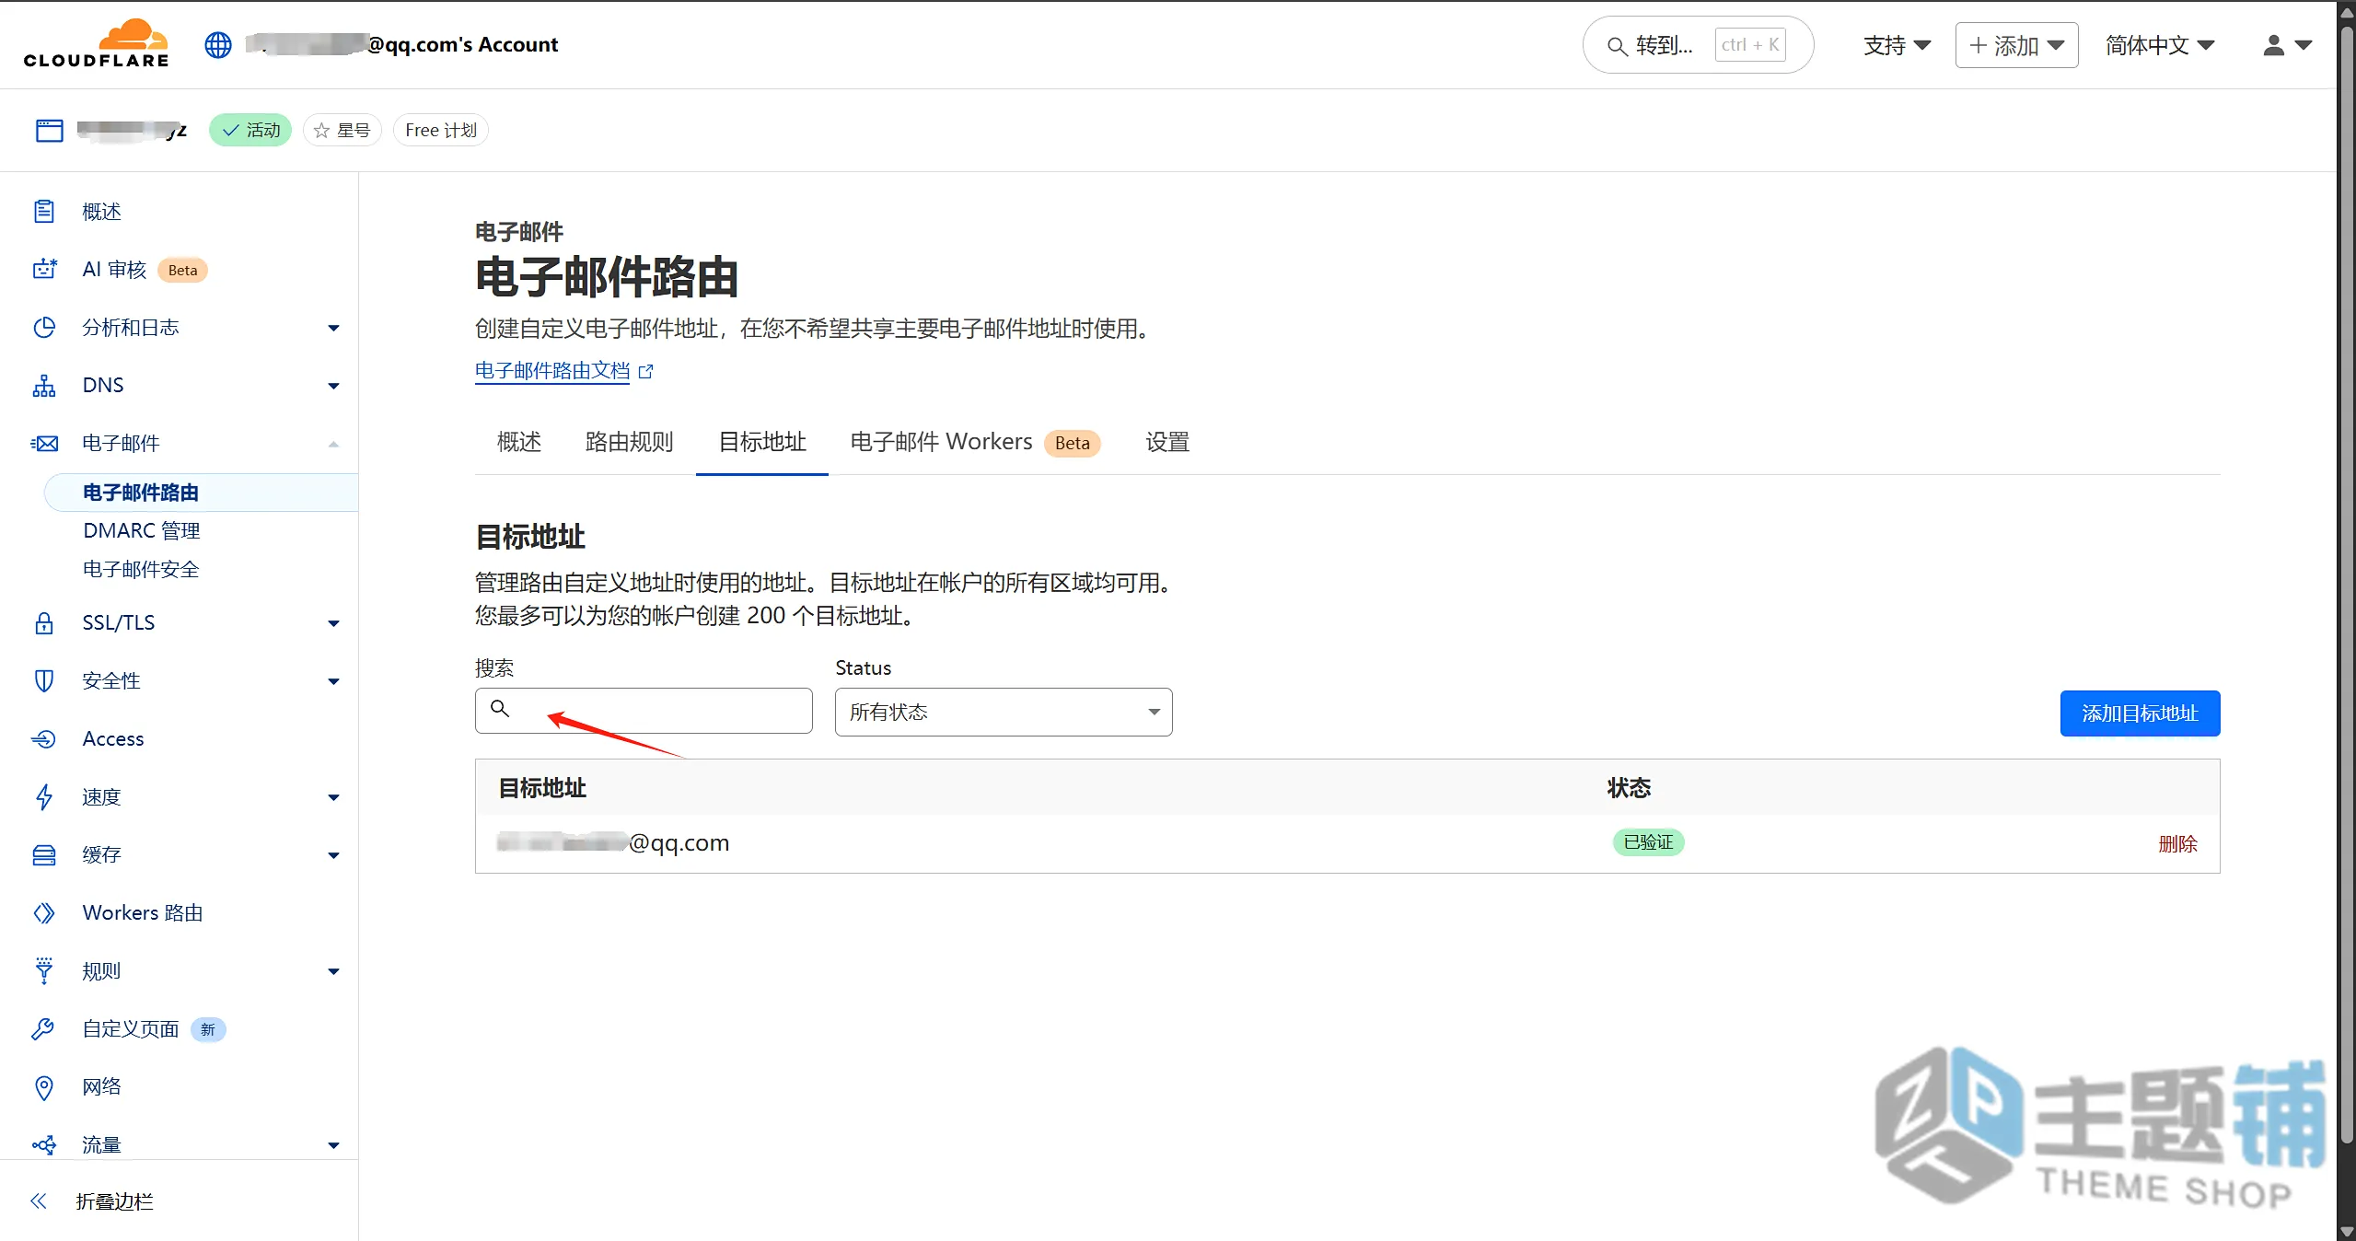Click the 状态 column header
This screenshot has height=1241, width=2356.
(1629, 788)
